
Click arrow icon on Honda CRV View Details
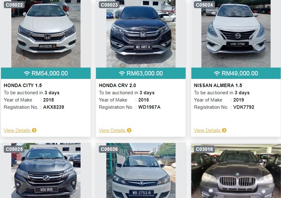[x=129, y=130]
